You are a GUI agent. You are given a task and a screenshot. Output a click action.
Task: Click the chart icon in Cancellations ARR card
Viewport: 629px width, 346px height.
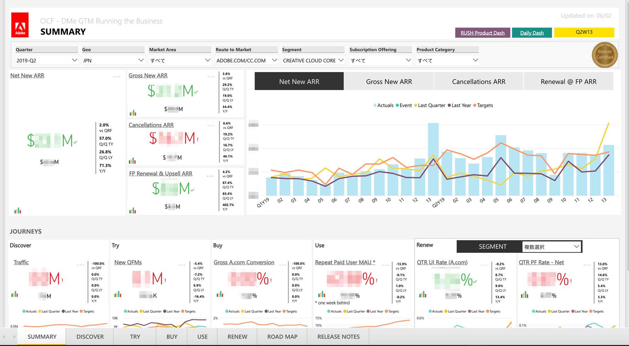click(132, 161)
